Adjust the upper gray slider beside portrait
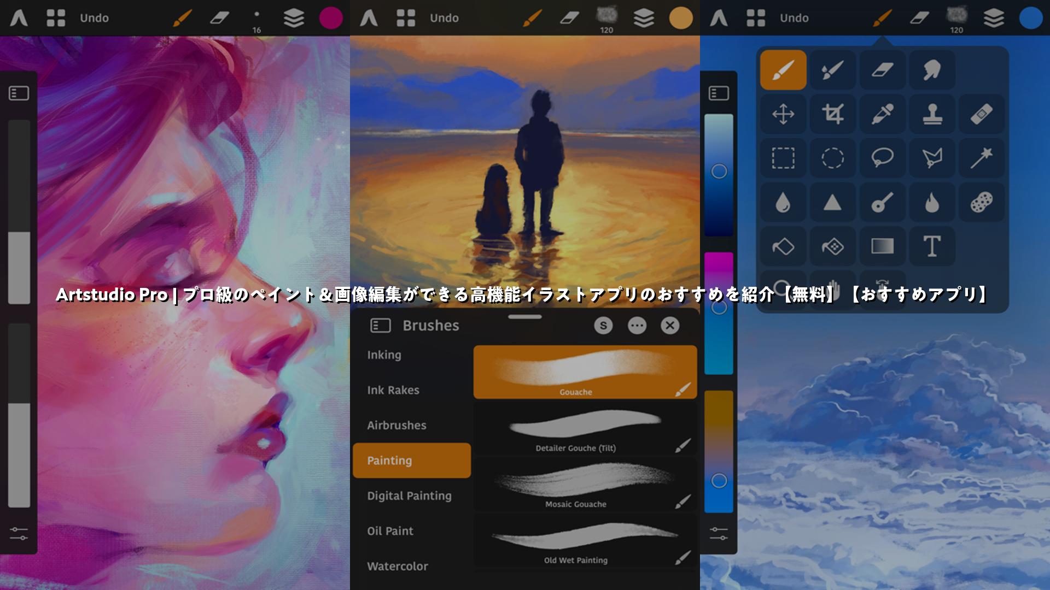The height and width of the screenshot is (590, 1050). [19, 212]
